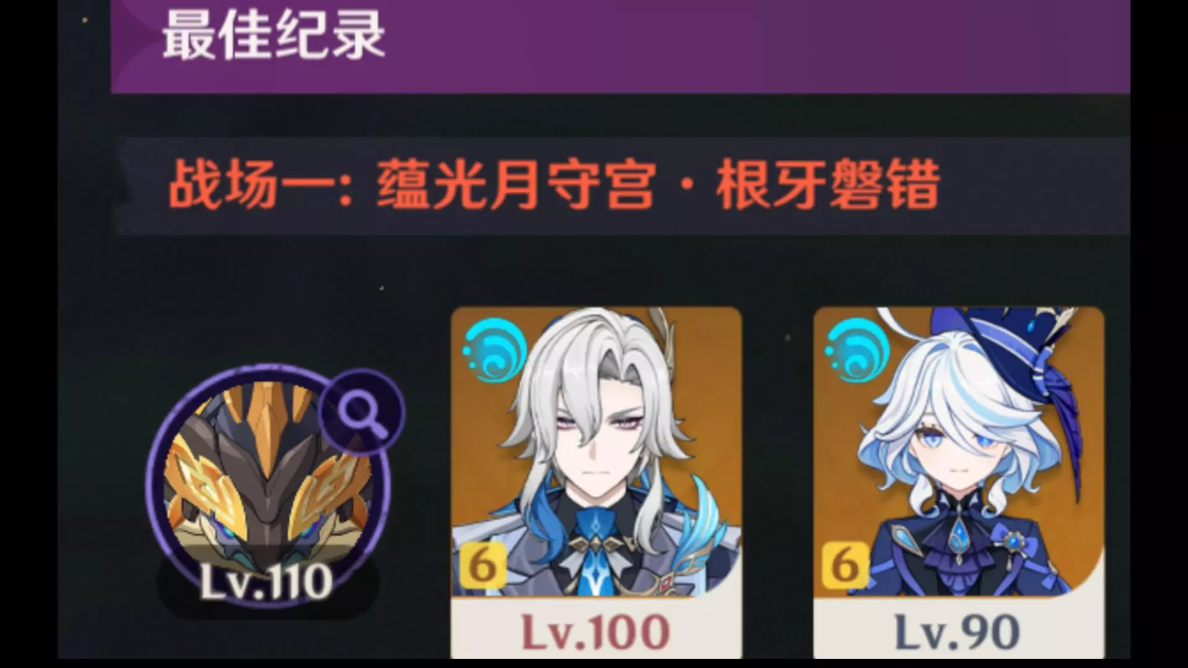The width and height of the screenshot is (1188, 668).
Task: Click the 根牙磐错 subtitle text
Action: coord(828,185)
